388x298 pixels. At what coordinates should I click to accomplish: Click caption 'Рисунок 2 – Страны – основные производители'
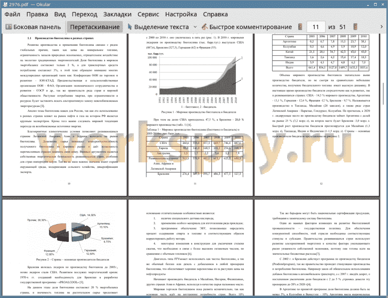tap(73, 260)
